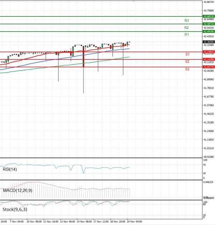Click the green 42.58710 price tag

pos(209,24)
